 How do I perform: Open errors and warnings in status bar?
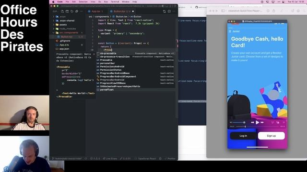tap(95, 159)
